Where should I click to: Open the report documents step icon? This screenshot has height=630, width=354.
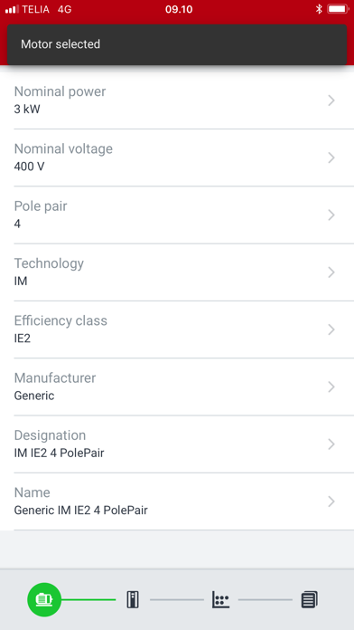coord(310,599)
